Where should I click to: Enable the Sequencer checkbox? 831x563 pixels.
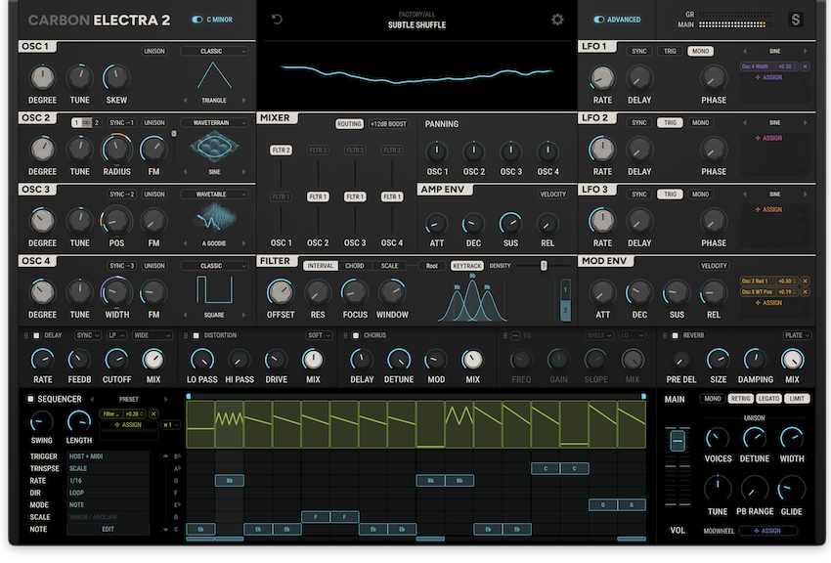pos(30,399)
